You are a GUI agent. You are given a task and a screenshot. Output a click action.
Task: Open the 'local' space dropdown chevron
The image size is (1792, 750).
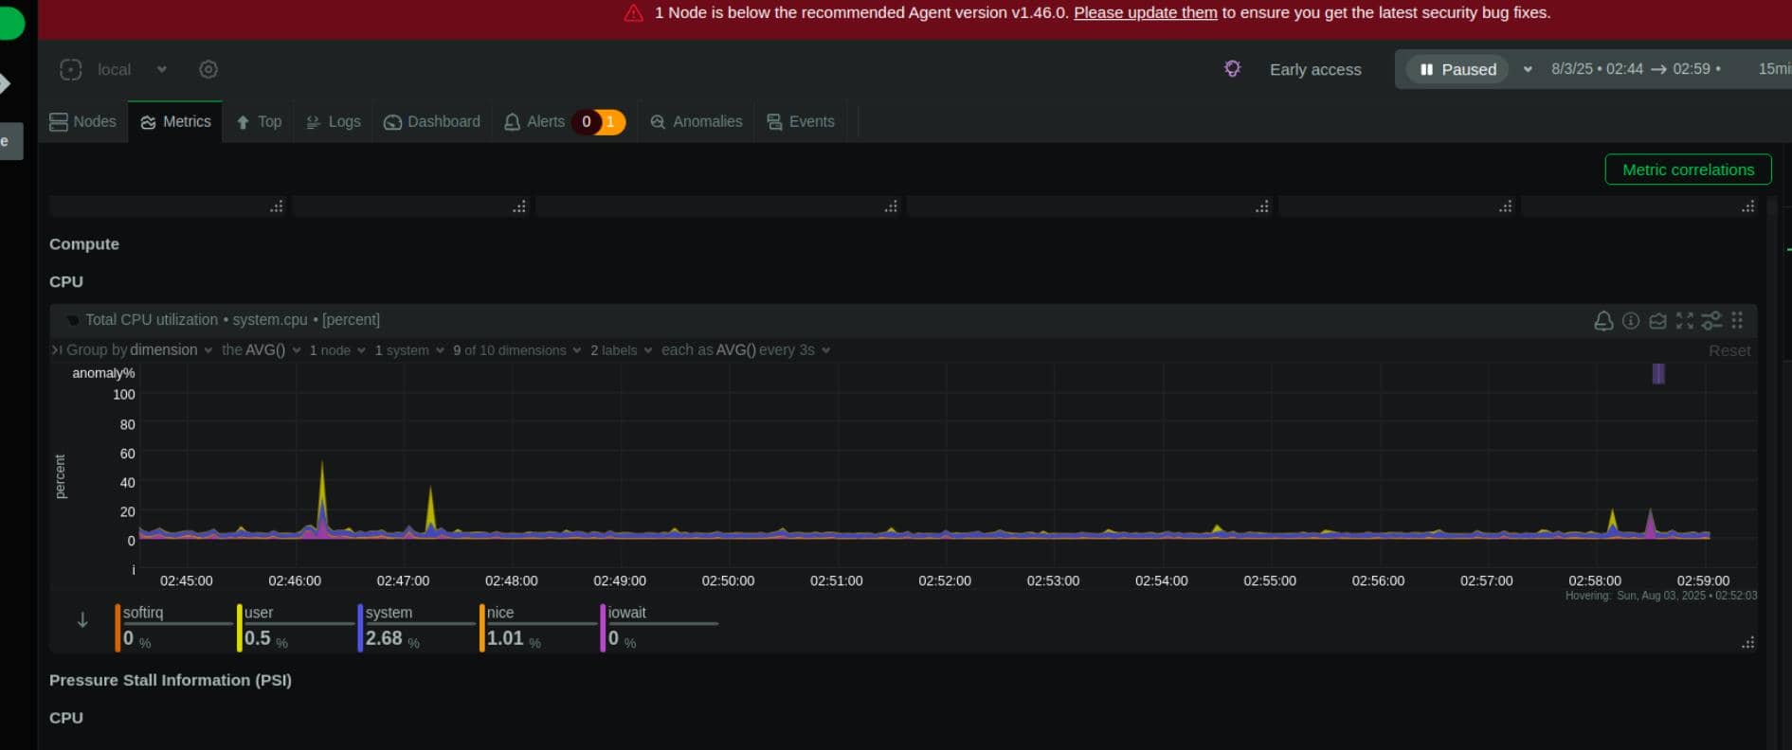162,69
